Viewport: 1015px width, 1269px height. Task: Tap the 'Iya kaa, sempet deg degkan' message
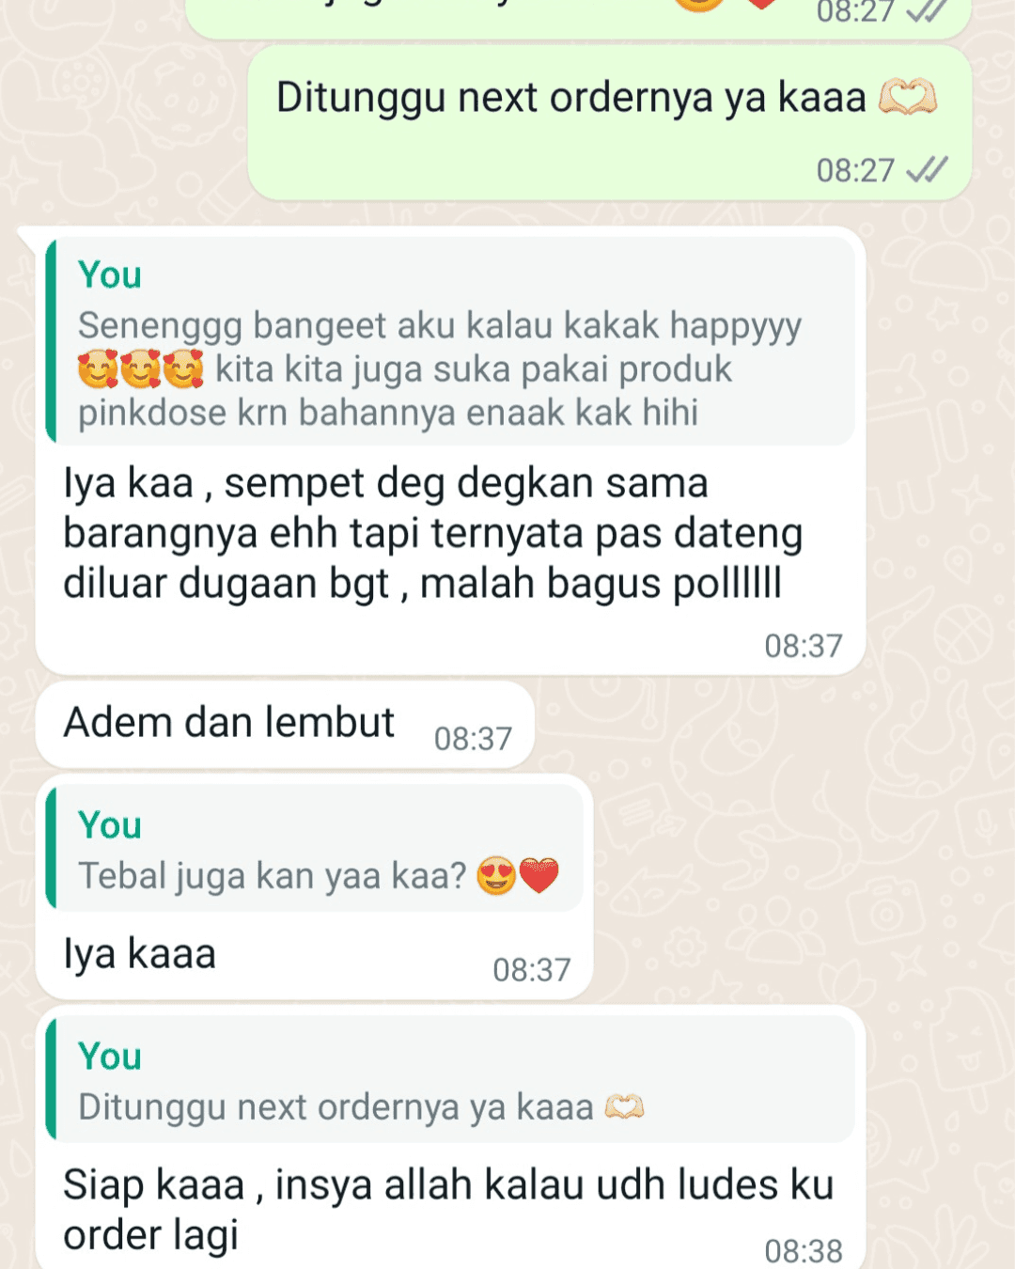450,451
